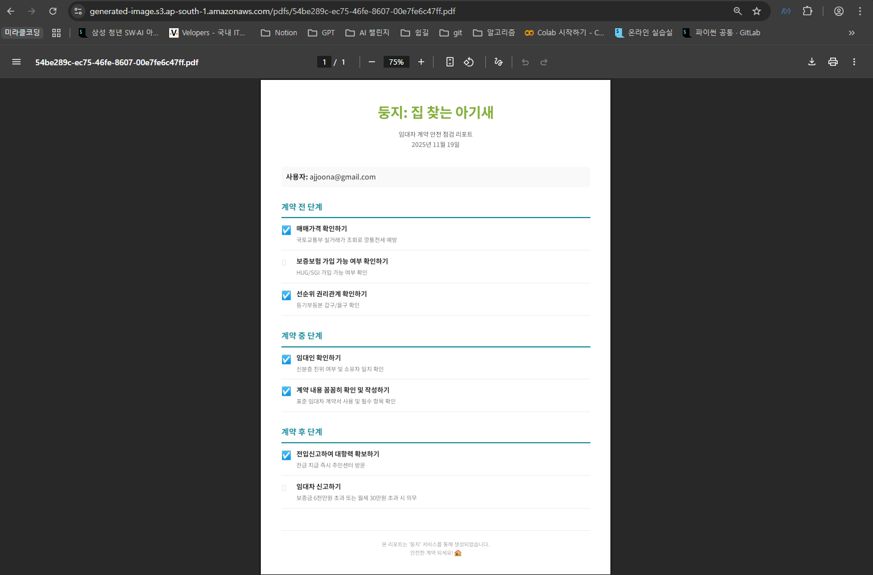Open the annotation draw tool
The width and height of the screenshot is (873, 575).
click(498, 62)
